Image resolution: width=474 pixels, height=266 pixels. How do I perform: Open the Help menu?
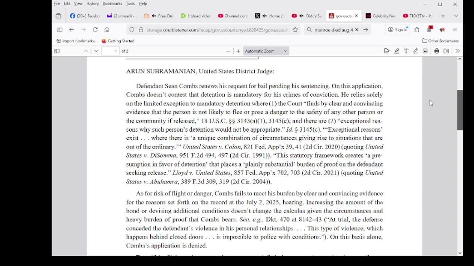tap(143, 4)
